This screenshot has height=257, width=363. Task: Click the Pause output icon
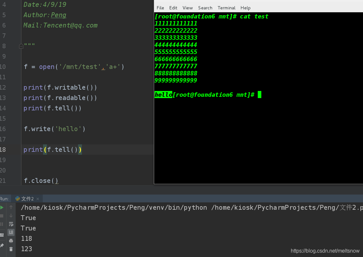pos(2,224)
